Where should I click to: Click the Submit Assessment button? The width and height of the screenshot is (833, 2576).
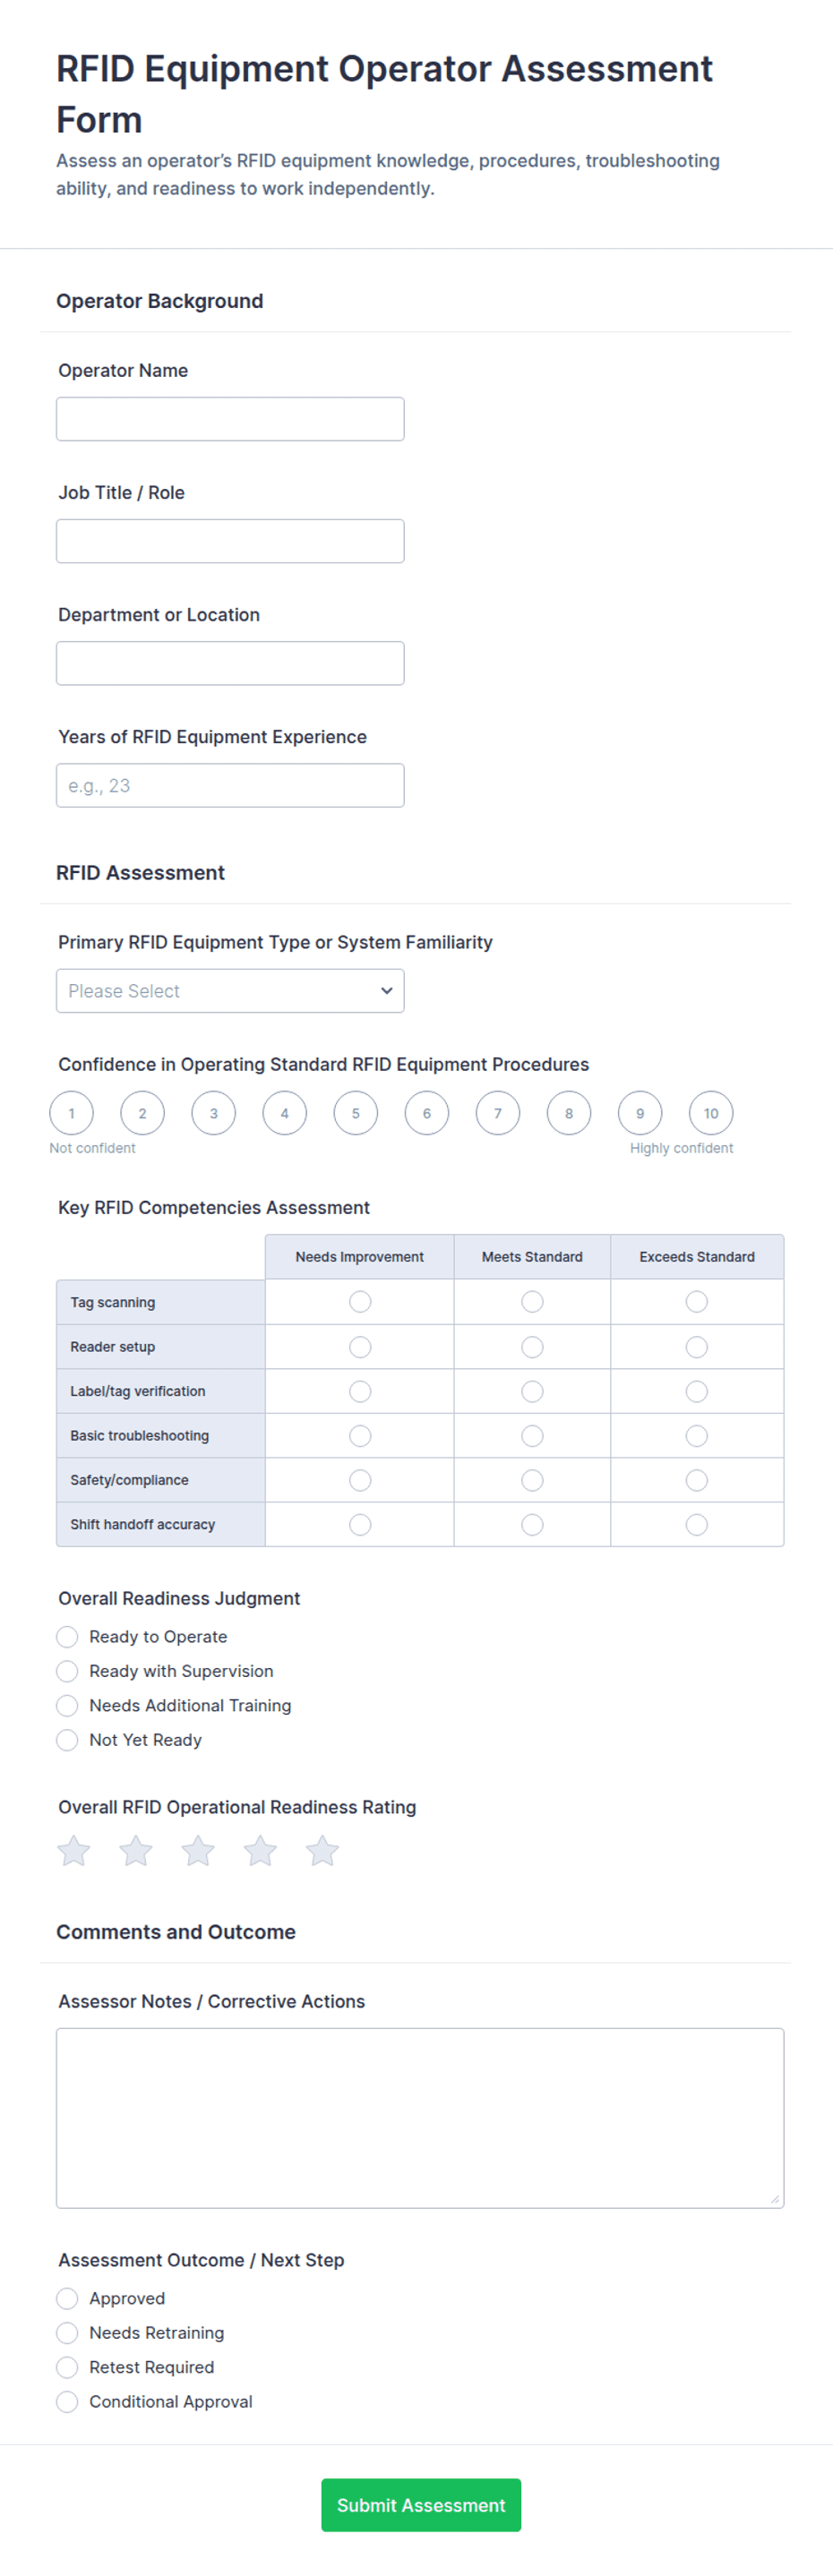[x=421, y=2504]
